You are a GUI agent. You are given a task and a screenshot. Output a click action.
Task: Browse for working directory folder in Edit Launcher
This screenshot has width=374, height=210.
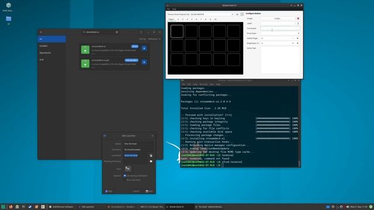[151, 161]
